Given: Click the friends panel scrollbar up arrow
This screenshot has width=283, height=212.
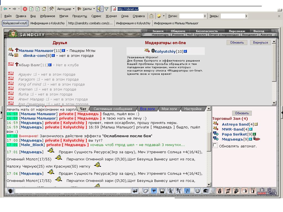Looking at the screenshot, I should [x=274, y=42].
